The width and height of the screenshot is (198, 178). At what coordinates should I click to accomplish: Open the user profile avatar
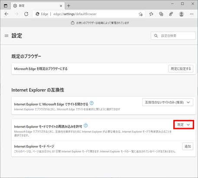coord(181,14)
